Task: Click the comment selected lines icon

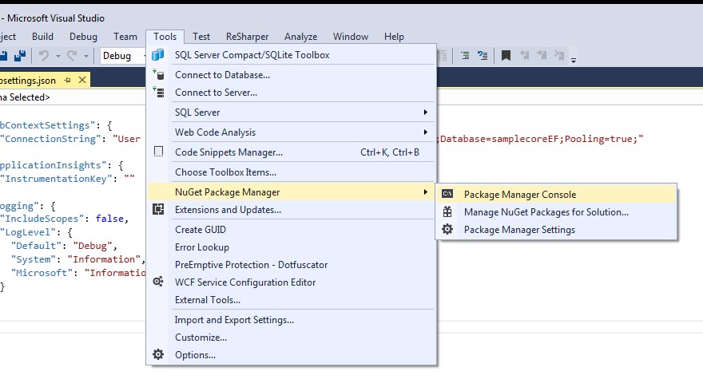Action: coord(465,56)
